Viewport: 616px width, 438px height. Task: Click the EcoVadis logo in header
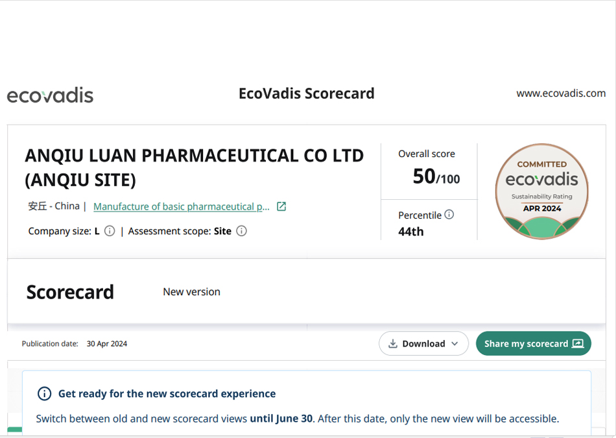pyautogui.click(x=50, y=95)
